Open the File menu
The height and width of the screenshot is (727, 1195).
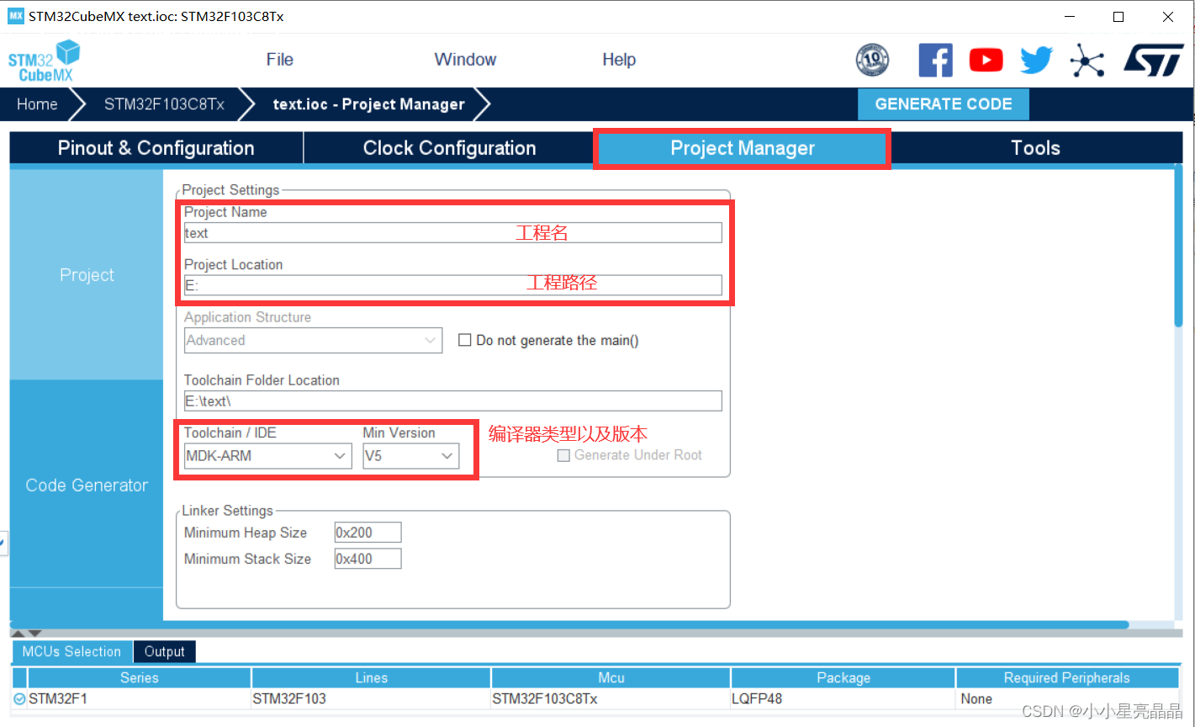click(x=280, y=60)
